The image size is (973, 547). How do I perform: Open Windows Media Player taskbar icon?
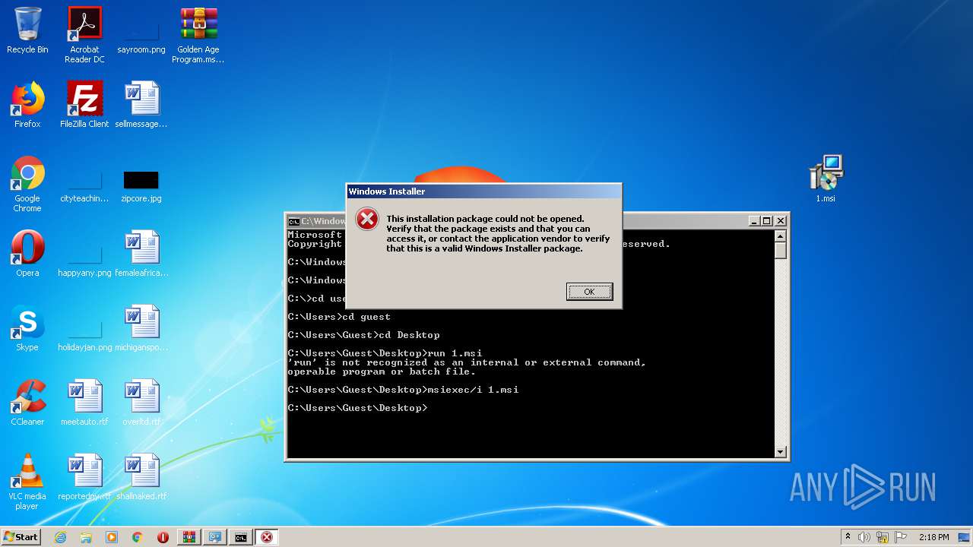click(112, 537)
